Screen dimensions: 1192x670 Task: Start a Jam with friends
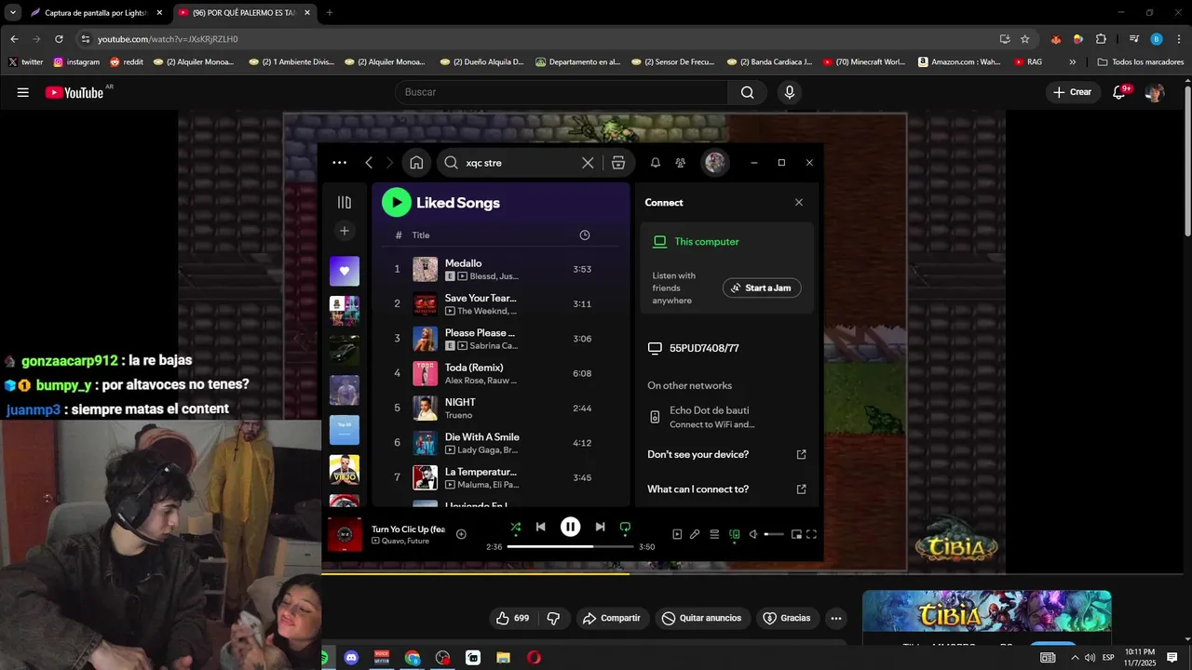click(x=762, y=288)
